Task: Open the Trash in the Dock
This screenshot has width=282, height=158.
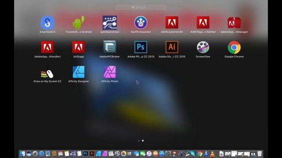Action: [260, 154]
